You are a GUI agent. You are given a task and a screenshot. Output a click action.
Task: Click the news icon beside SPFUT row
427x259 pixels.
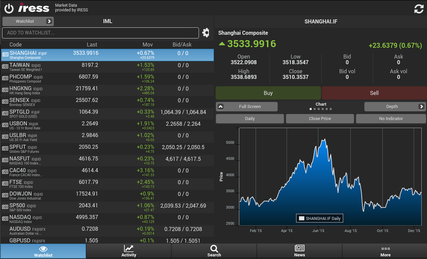pyautogui.click(x=5, y=148)
